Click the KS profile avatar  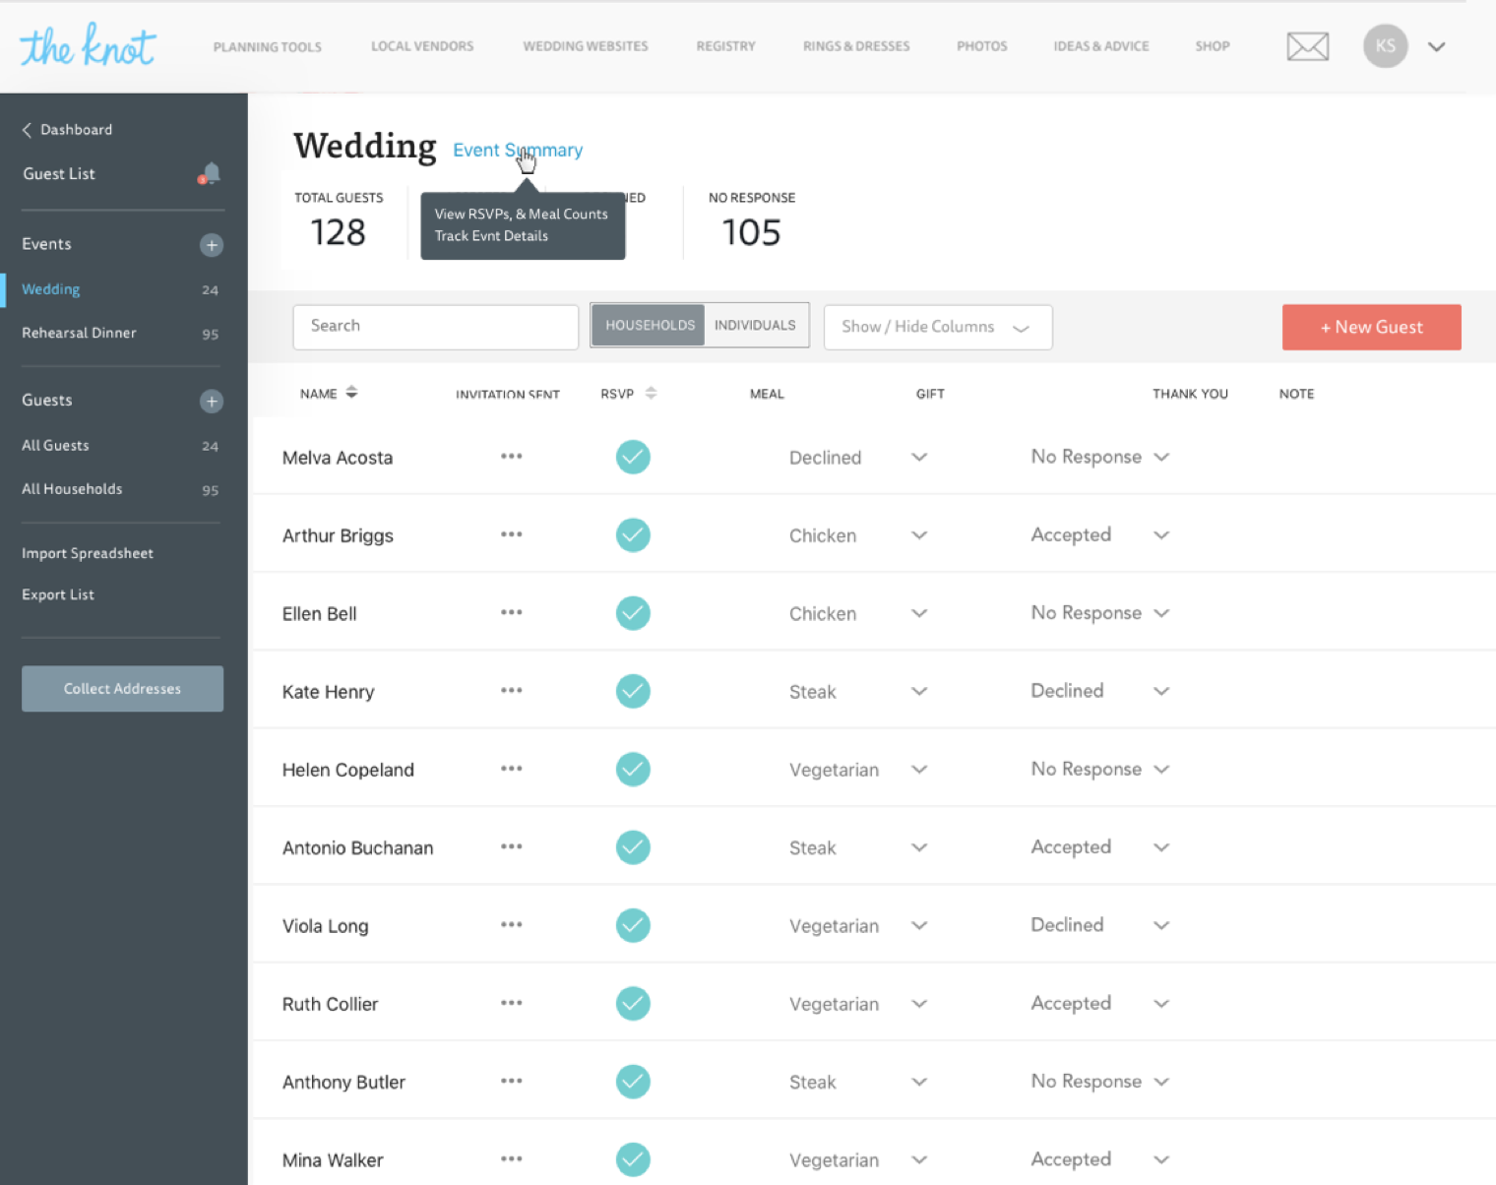point(1385,46)
